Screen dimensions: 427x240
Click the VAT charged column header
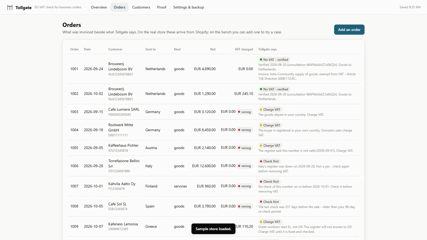[244, 49]
